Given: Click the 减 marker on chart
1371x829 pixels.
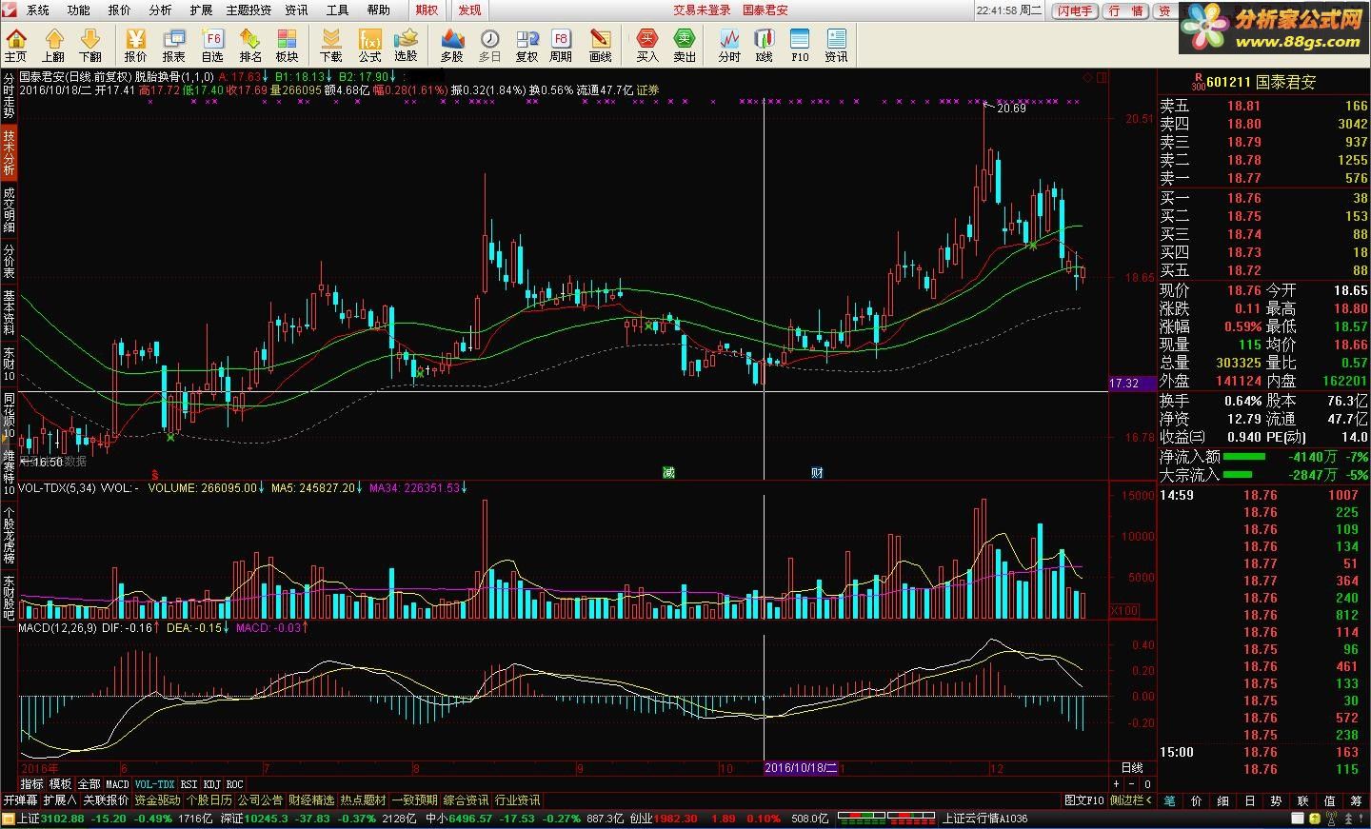Looking at the screenshot, I should tap(668, 472).
